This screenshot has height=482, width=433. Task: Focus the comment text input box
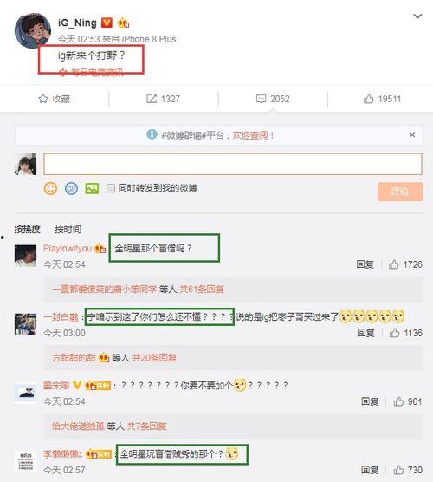(x=233, y=164)
